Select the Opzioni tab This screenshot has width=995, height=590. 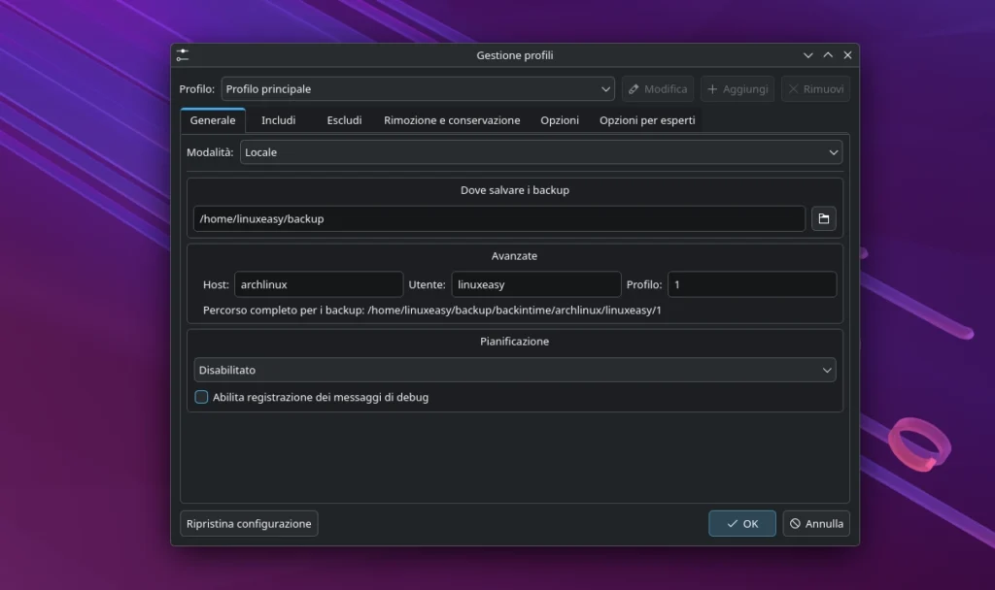point(560,120)
